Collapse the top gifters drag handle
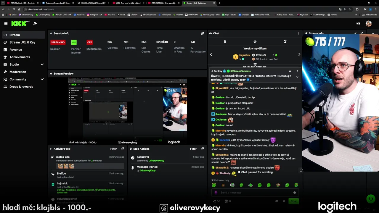The width and height of the screenshot is (379, 213). [255, 64]
